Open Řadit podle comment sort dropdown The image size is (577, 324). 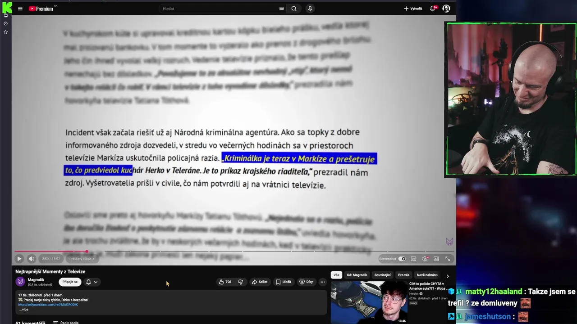click(x=66, y=322)
